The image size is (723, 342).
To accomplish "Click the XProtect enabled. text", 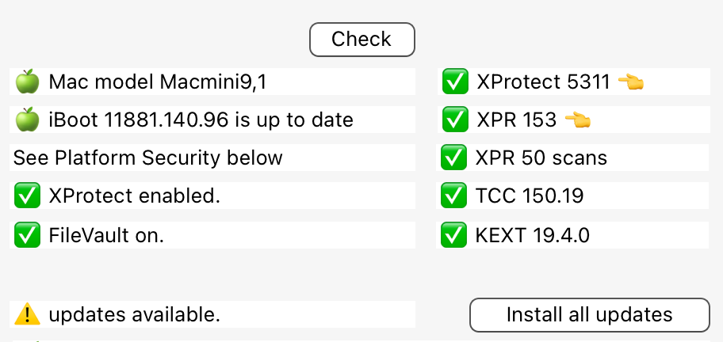I will 134,196.
